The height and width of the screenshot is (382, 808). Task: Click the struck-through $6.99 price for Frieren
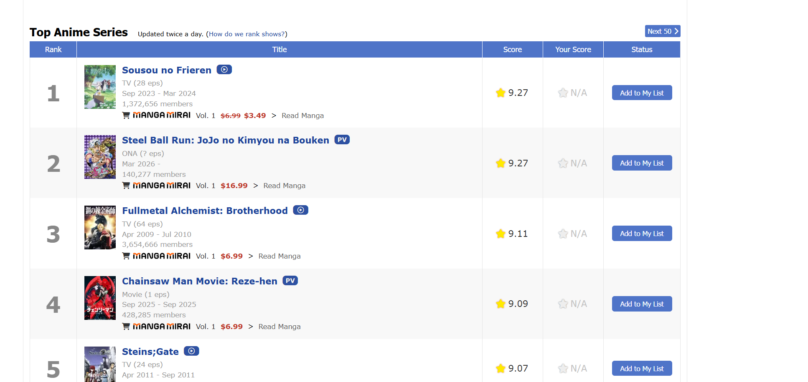point(231,116)
